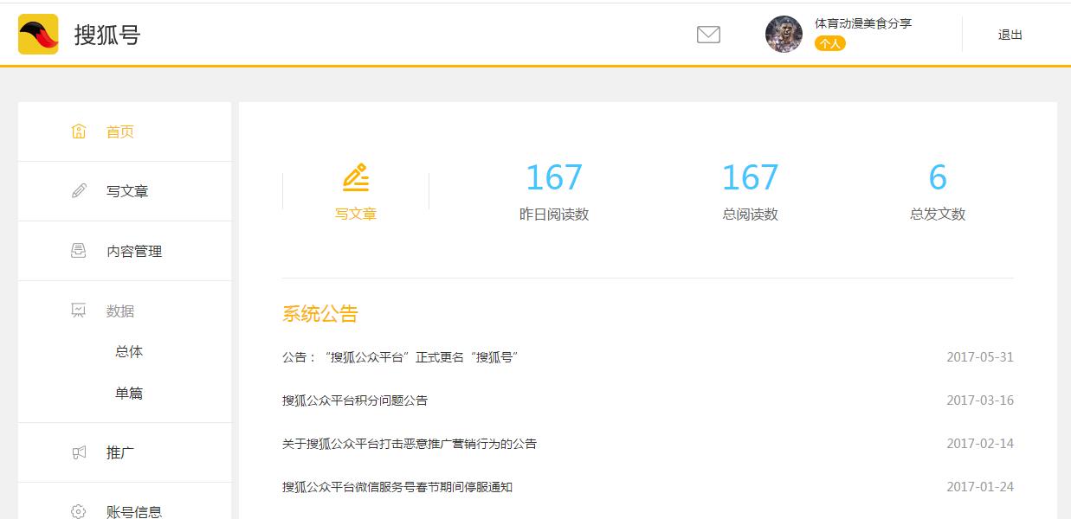Click the 总发文数 label

click(938, 215)
